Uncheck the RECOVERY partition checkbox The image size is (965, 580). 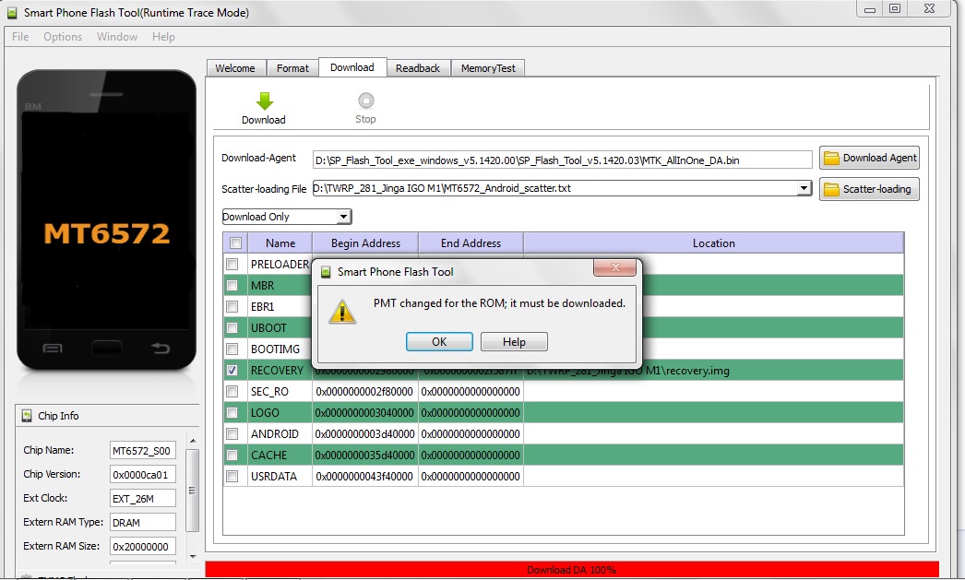[x=235, y=370]
